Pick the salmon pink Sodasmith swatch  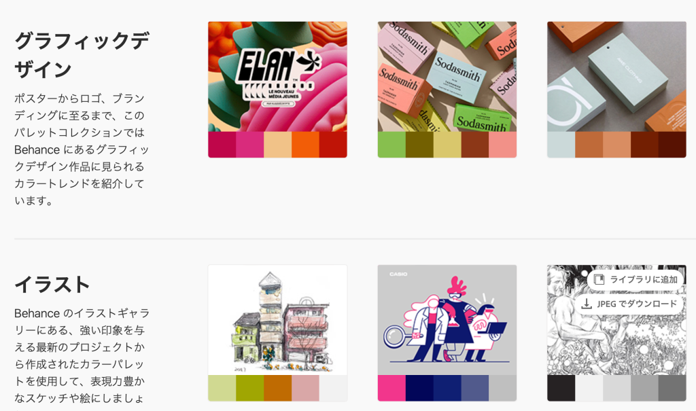pos(503,145)
